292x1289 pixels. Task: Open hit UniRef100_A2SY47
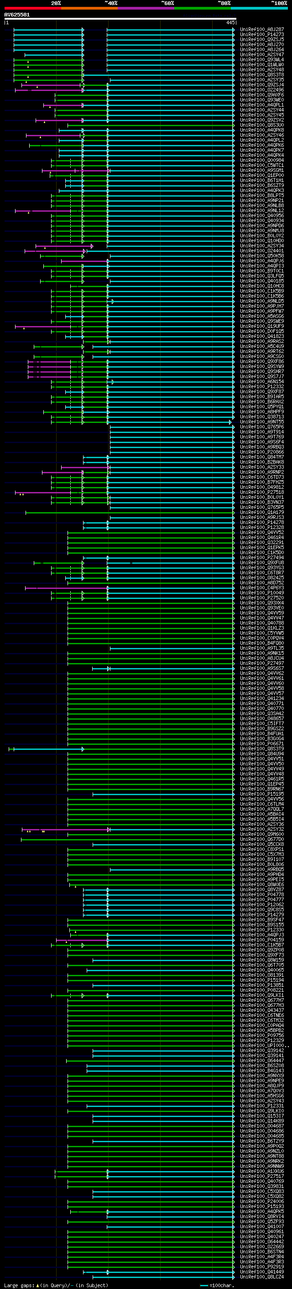[x=262, y=54]
